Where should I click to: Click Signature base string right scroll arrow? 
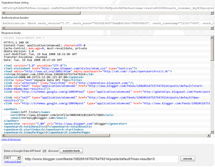pyautogui.click(x=212, y=13)
